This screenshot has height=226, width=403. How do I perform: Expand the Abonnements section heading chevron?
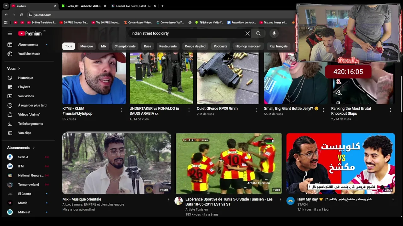[x=34, y=148]
